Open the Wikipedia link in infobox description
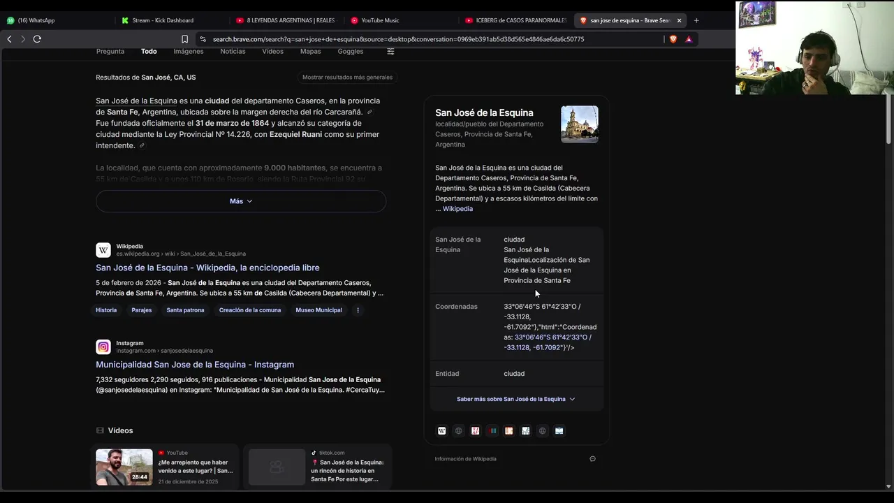Viewport: 894px width, 503px height. coord(457,209)
